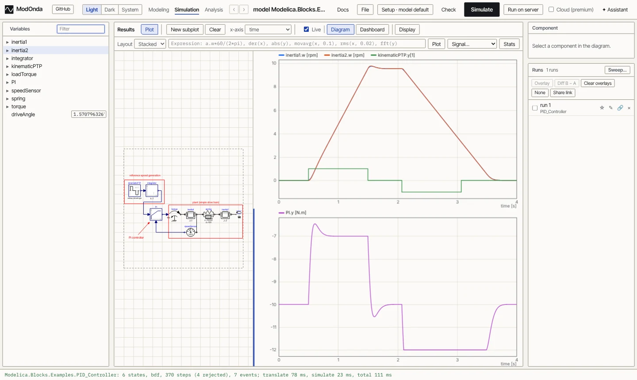Click the driveAngle value field
The image size is (637, 380).
(x=89, y=114)
